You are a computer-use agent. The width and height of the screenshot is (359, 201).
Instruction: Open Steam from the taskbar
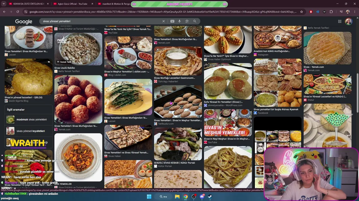(210, 197)
